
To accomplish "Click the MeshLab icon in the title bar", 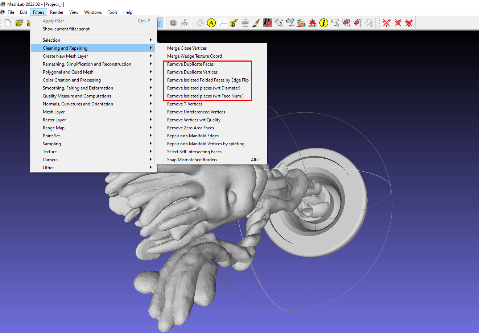I will 3,4.
